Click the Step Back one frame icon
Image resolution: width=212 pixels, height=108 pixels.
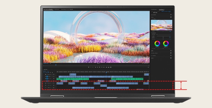[97, 67]
